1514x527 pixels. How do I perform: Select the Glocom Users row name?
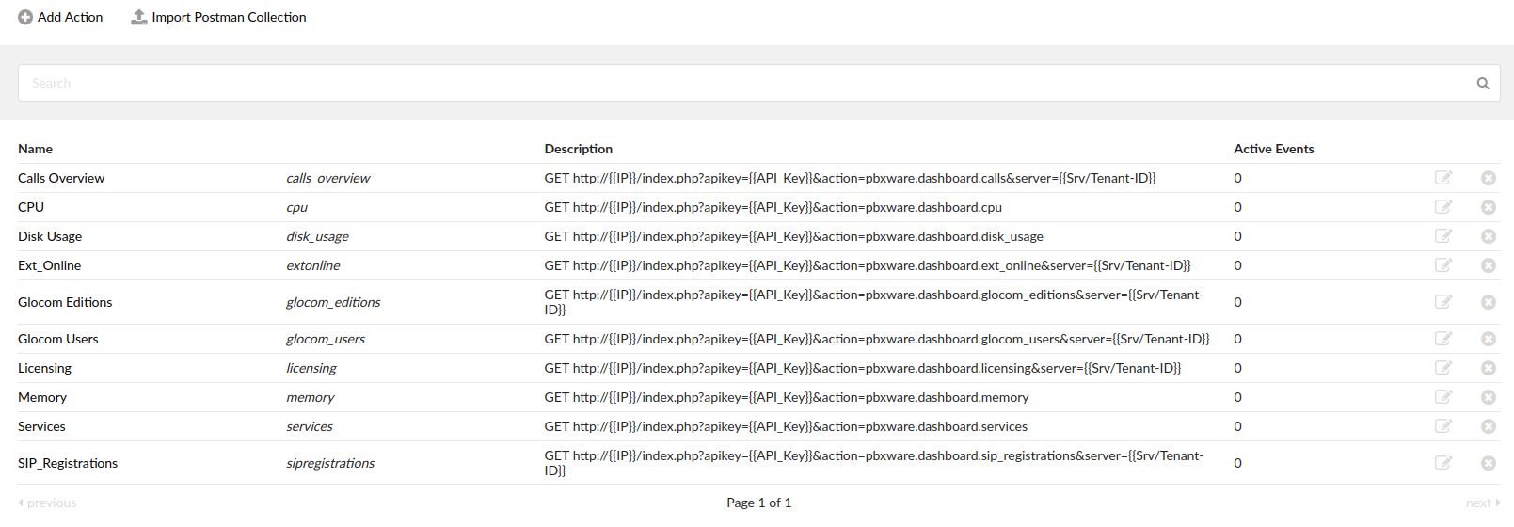(58, 339)
